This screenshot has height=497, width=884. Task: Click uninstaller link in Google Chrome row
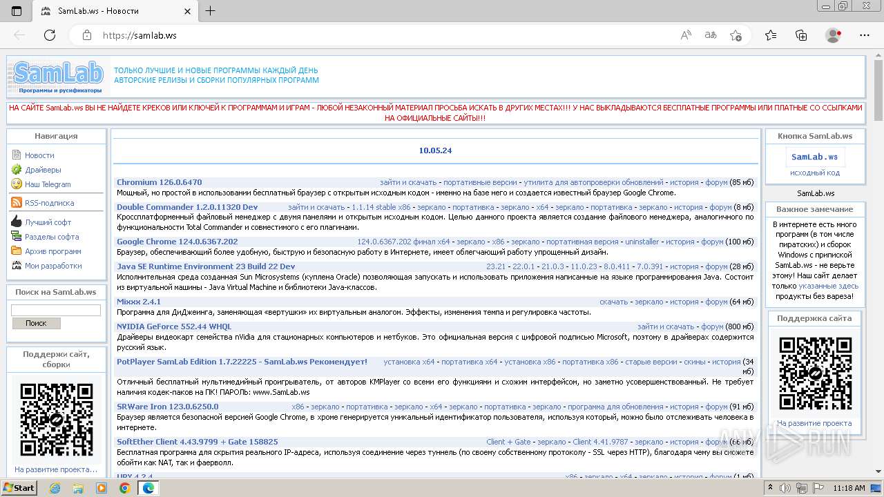point(642,242)
